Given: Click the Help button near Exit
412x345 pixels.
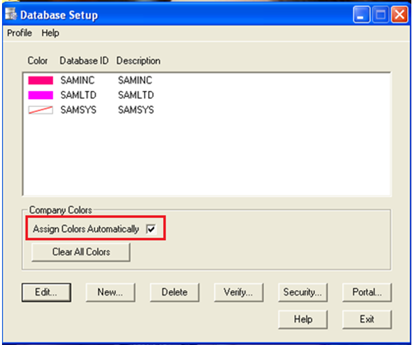Looking at the screenshot, I should click(303, 319).
